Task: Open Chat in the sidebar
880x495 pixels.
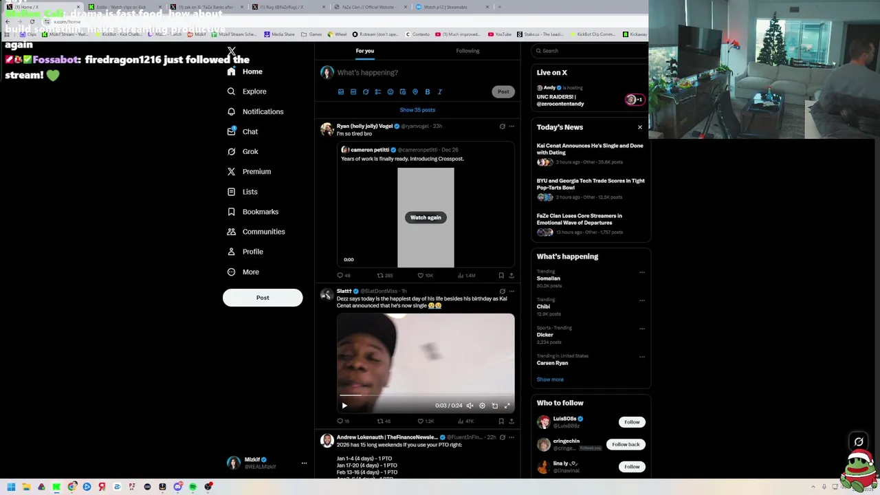Action: click(242, 131)
